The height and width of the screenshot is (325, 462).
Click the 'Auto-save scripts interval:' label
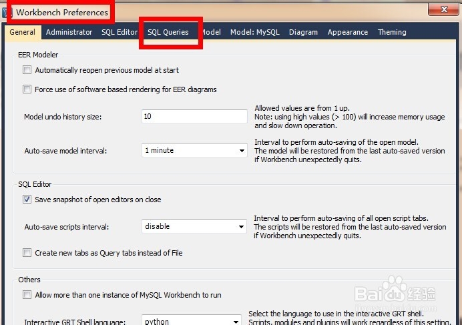67,227
